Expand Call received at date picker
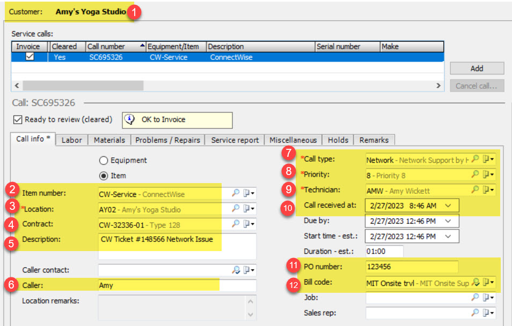 (x=448, y=206)
